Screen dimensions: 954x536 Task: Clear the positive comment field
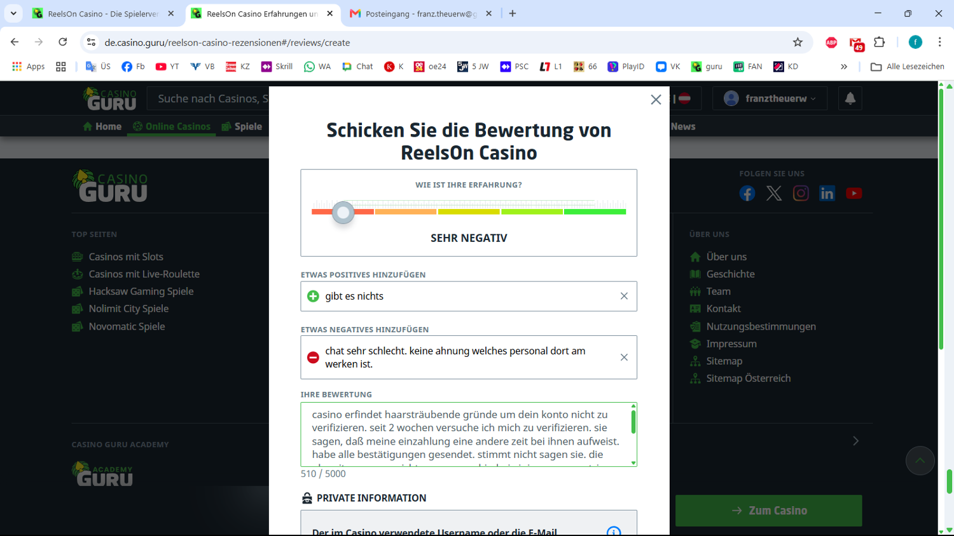coord(624,296)
